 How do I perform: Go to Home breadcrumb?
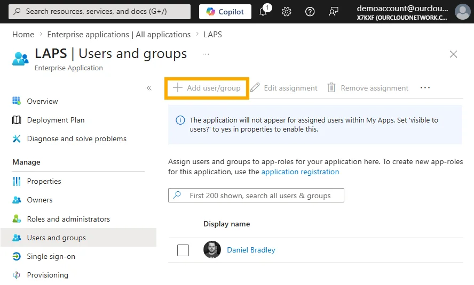tap(23, 35)
